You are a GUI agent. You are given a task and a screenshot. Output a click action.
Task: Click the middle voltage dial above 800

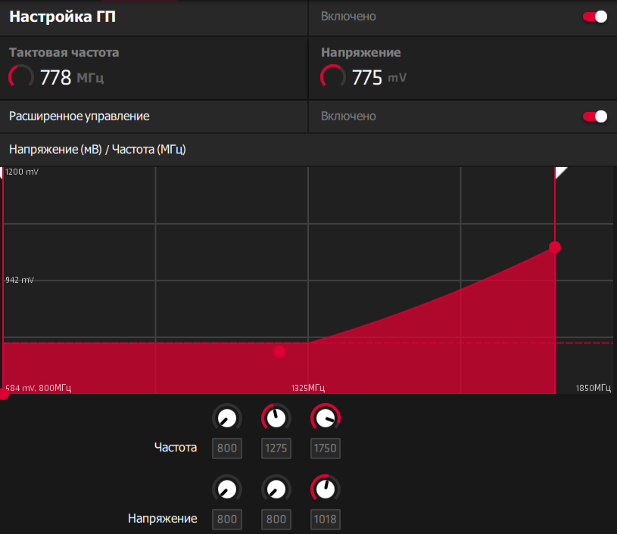(x=276, y=489)
